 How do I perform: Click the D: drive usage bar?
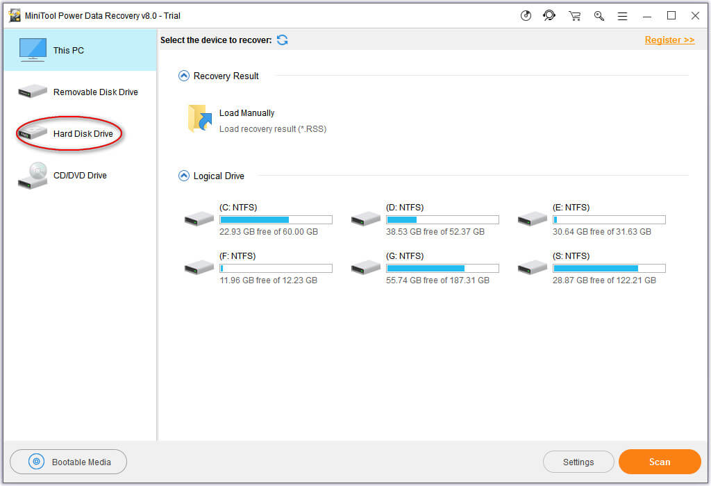click(x=442, y=220)
